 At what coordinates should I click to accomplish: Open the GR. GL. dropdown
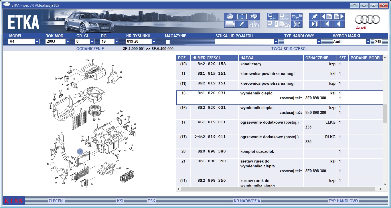(92, 41)
